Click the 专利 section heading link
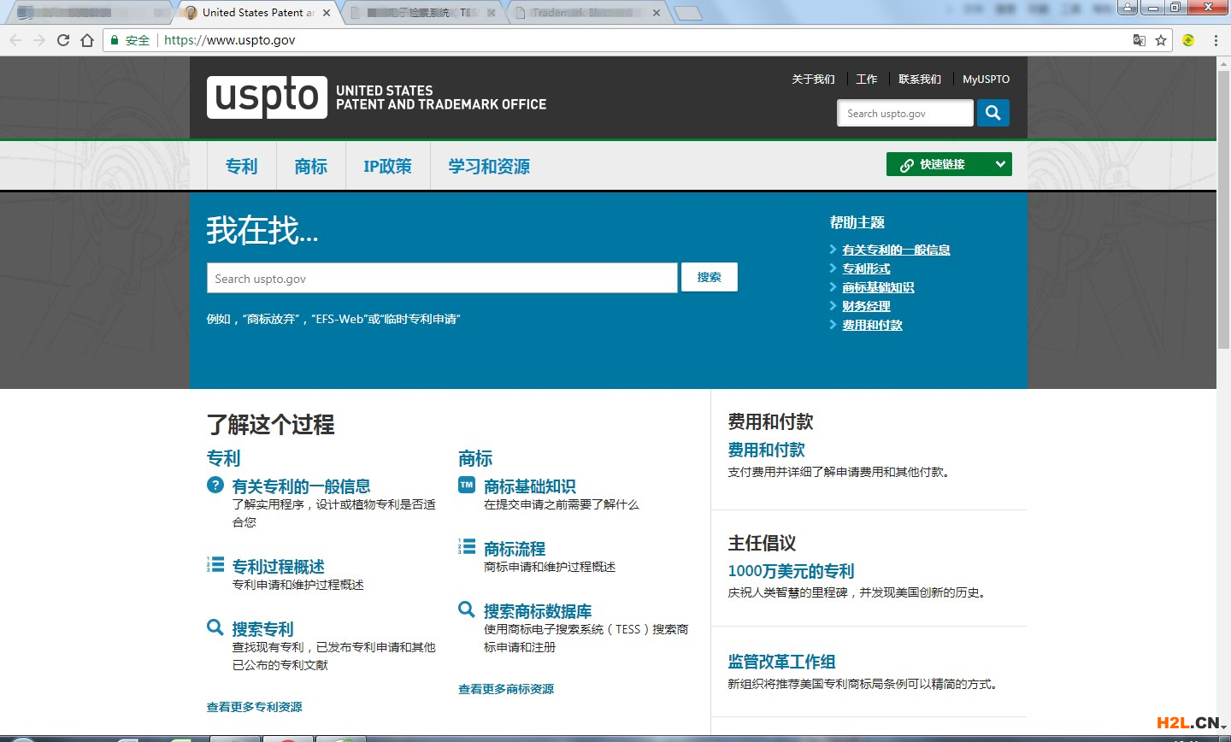The height and width of the screenshot is (742, 1231). tap(224, 458)
